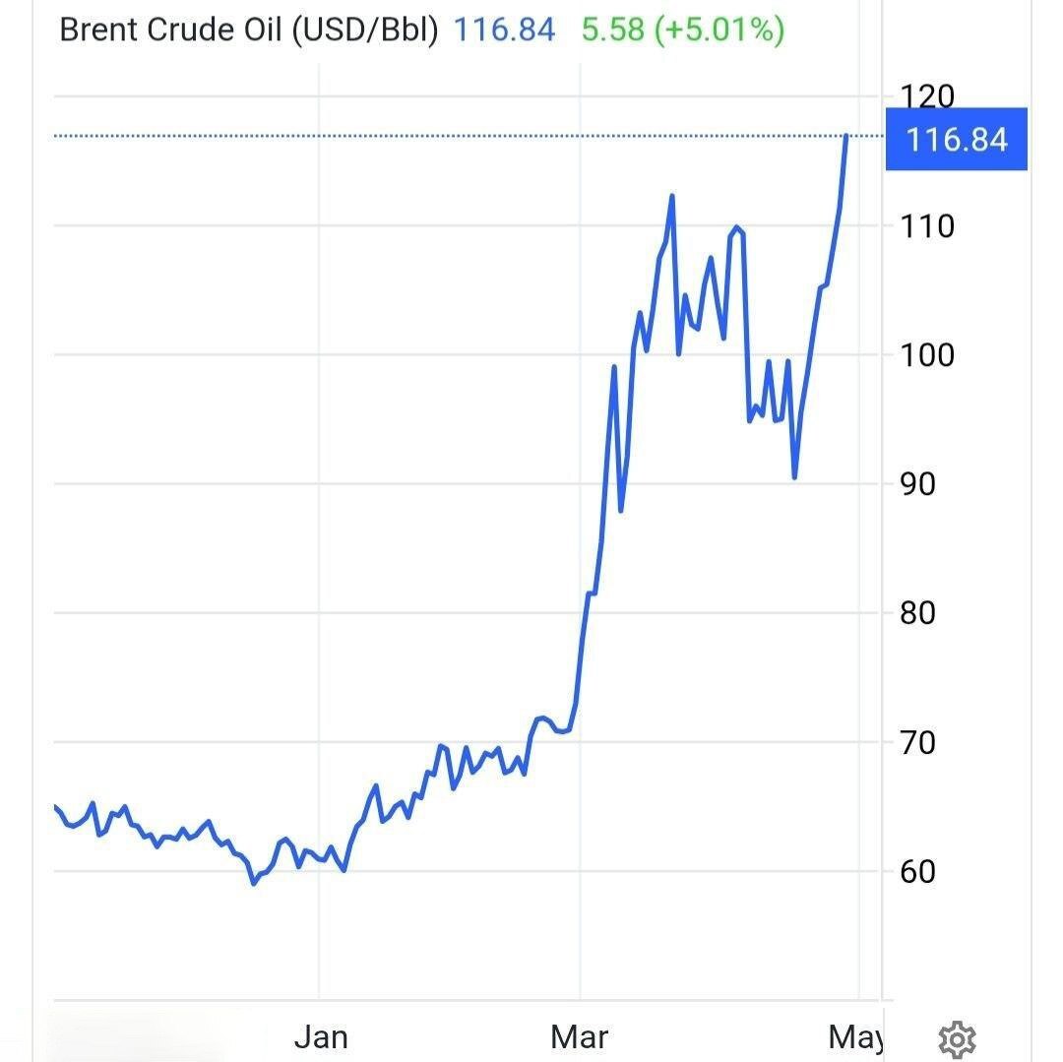Select the blue 116.84 price in header
The image size is (1063, 1062).
504,30
